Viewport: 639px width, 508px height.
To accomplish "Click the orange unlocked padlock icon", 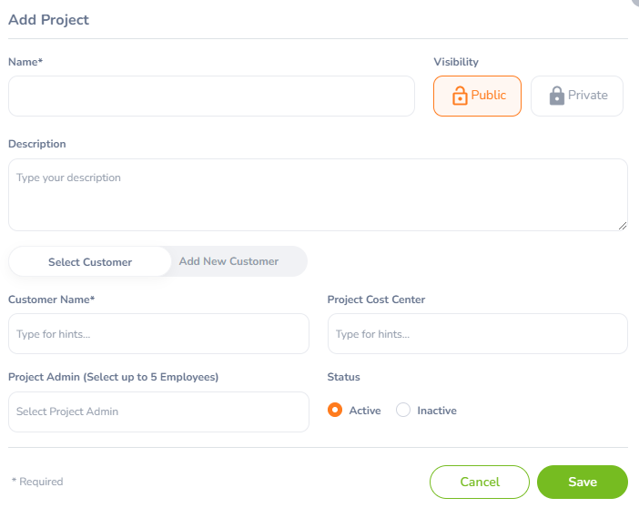I will pos(460,96).
